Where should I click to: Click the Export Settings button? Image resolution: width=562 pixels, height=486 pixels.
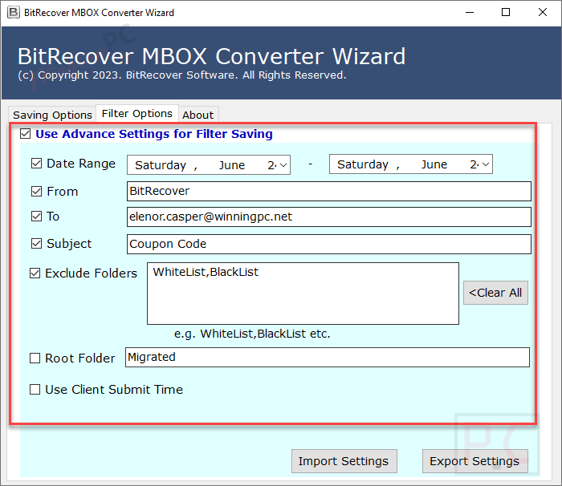pos(475,461)
